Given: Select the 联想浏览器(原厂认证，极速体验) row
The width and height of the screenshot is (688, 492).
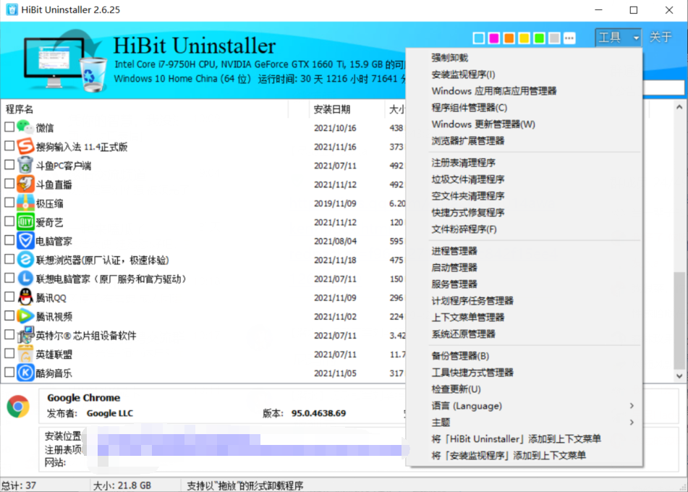Looking at the screenshot, I should coord(204,260).
